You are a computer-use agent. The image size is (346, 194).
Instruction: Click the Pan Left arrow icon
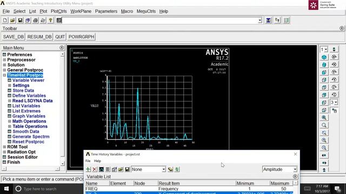[x=324, y=155]
